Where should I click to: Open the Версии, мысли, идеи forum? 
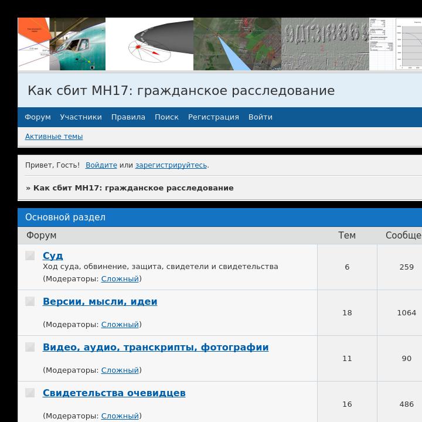pyautogui.click(x=100, y=301)
